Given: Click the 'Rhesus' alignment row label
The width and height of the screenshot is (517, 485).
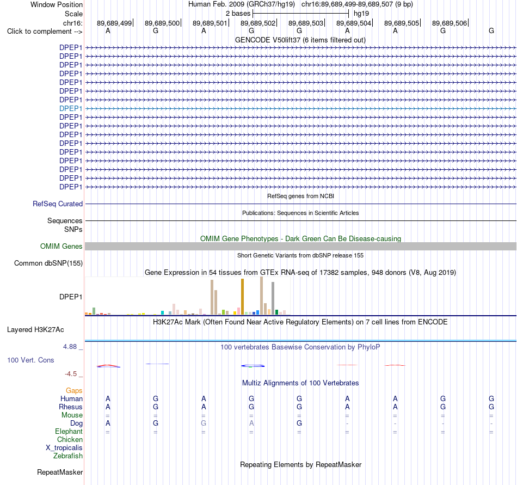Looking at the screenshot, I should pos(71,407).
